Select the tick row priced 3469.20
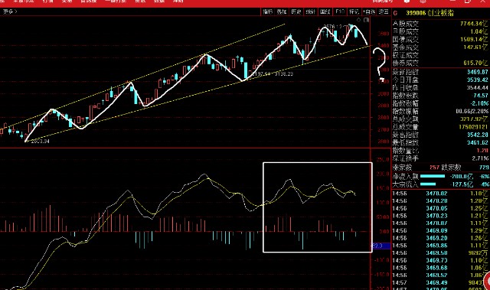Image resolution: width=490 pixels, height=290 pixels. point(441,238)
